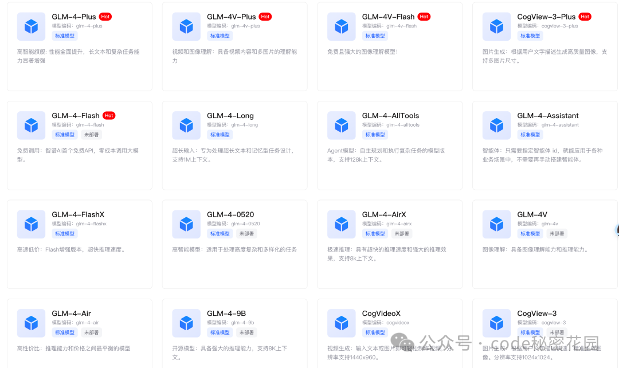Click the Hot badge next to CogView-3-Plus
This screenshot has width=619, height=368.
[585, 17]
